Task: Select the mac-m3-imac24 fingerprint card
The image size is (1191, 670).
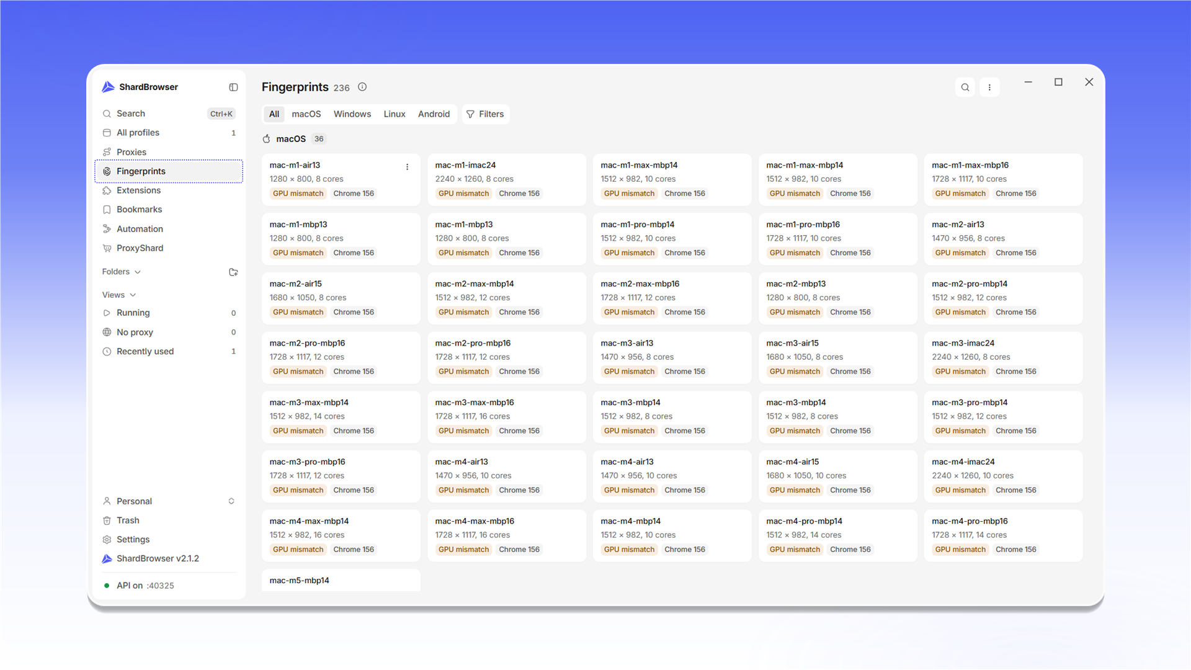Action: (1003, 357)
